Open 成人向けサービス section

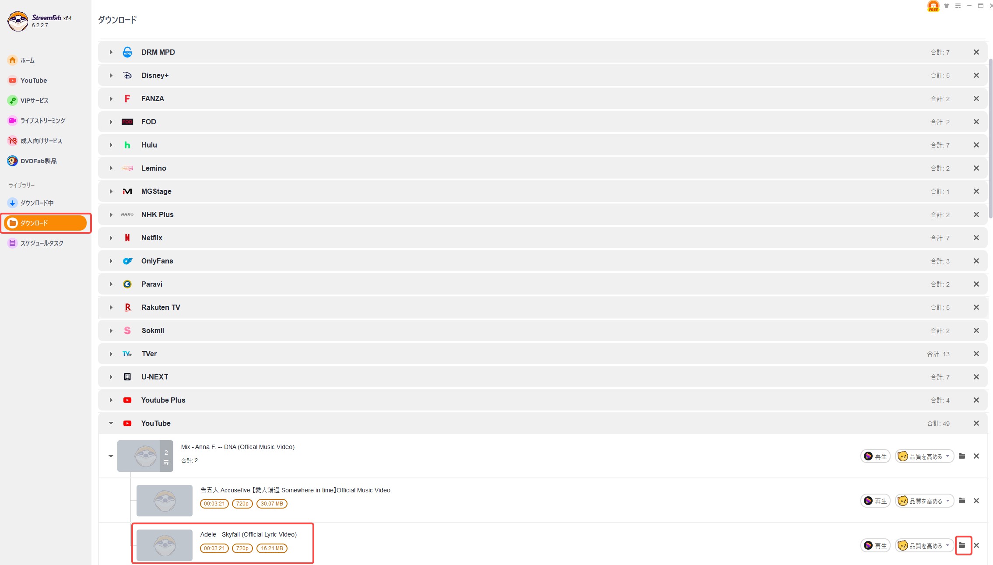[35, 141]
